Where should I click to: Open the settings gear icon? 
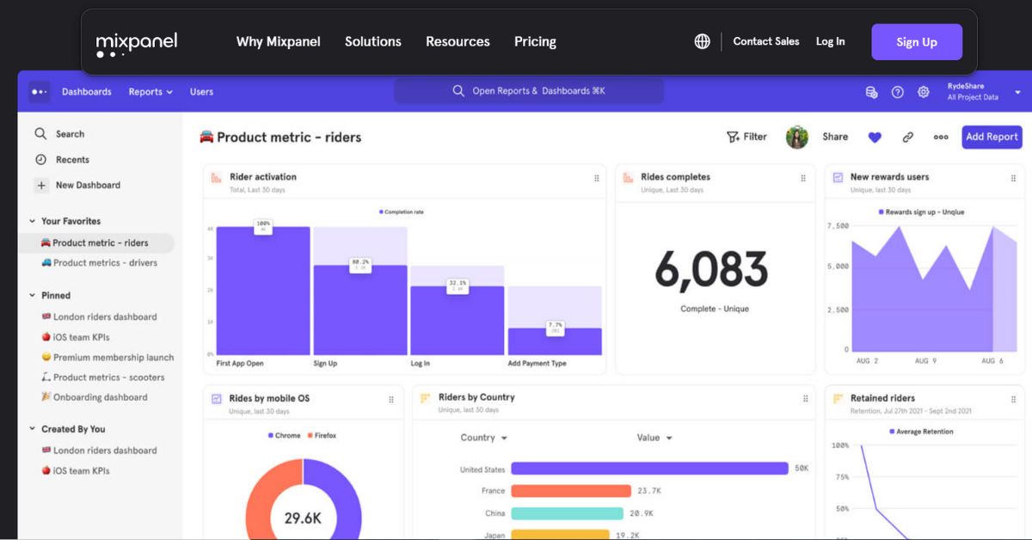pyautogui.click(x=923, y=92)
